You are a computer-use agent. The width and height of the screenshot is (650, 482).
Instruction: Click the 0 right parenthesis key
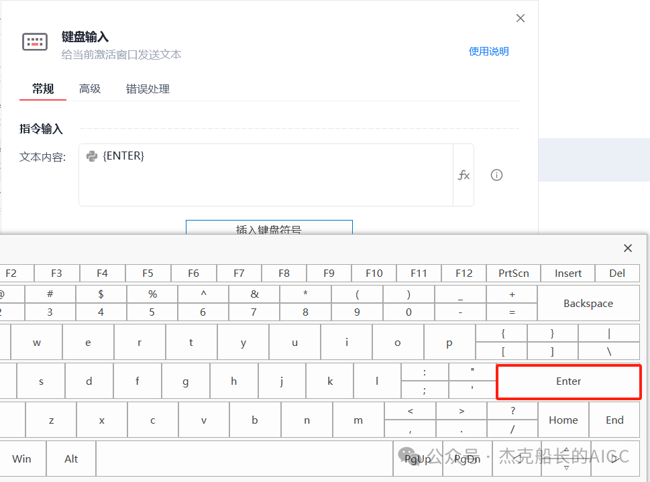(x=409, y=304)
